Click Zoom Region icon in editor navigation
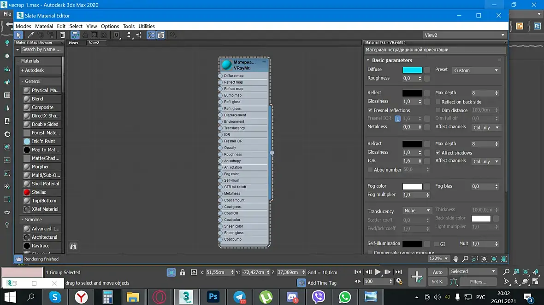544x305 pixels. [x=474, y=259]
